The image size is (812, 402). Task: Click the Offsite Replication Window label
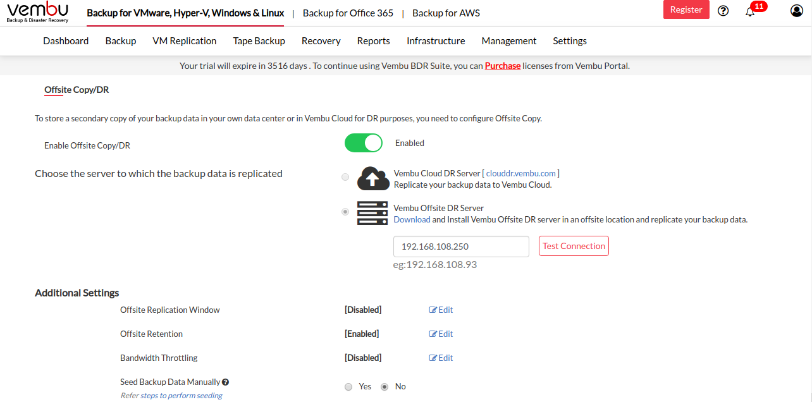[x=170, y=310]
